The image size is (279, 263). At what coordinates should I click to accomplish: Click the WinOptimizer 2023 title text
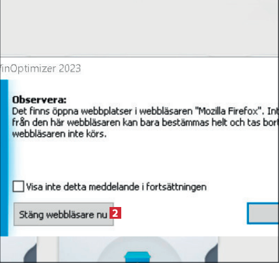pos(40,68)
